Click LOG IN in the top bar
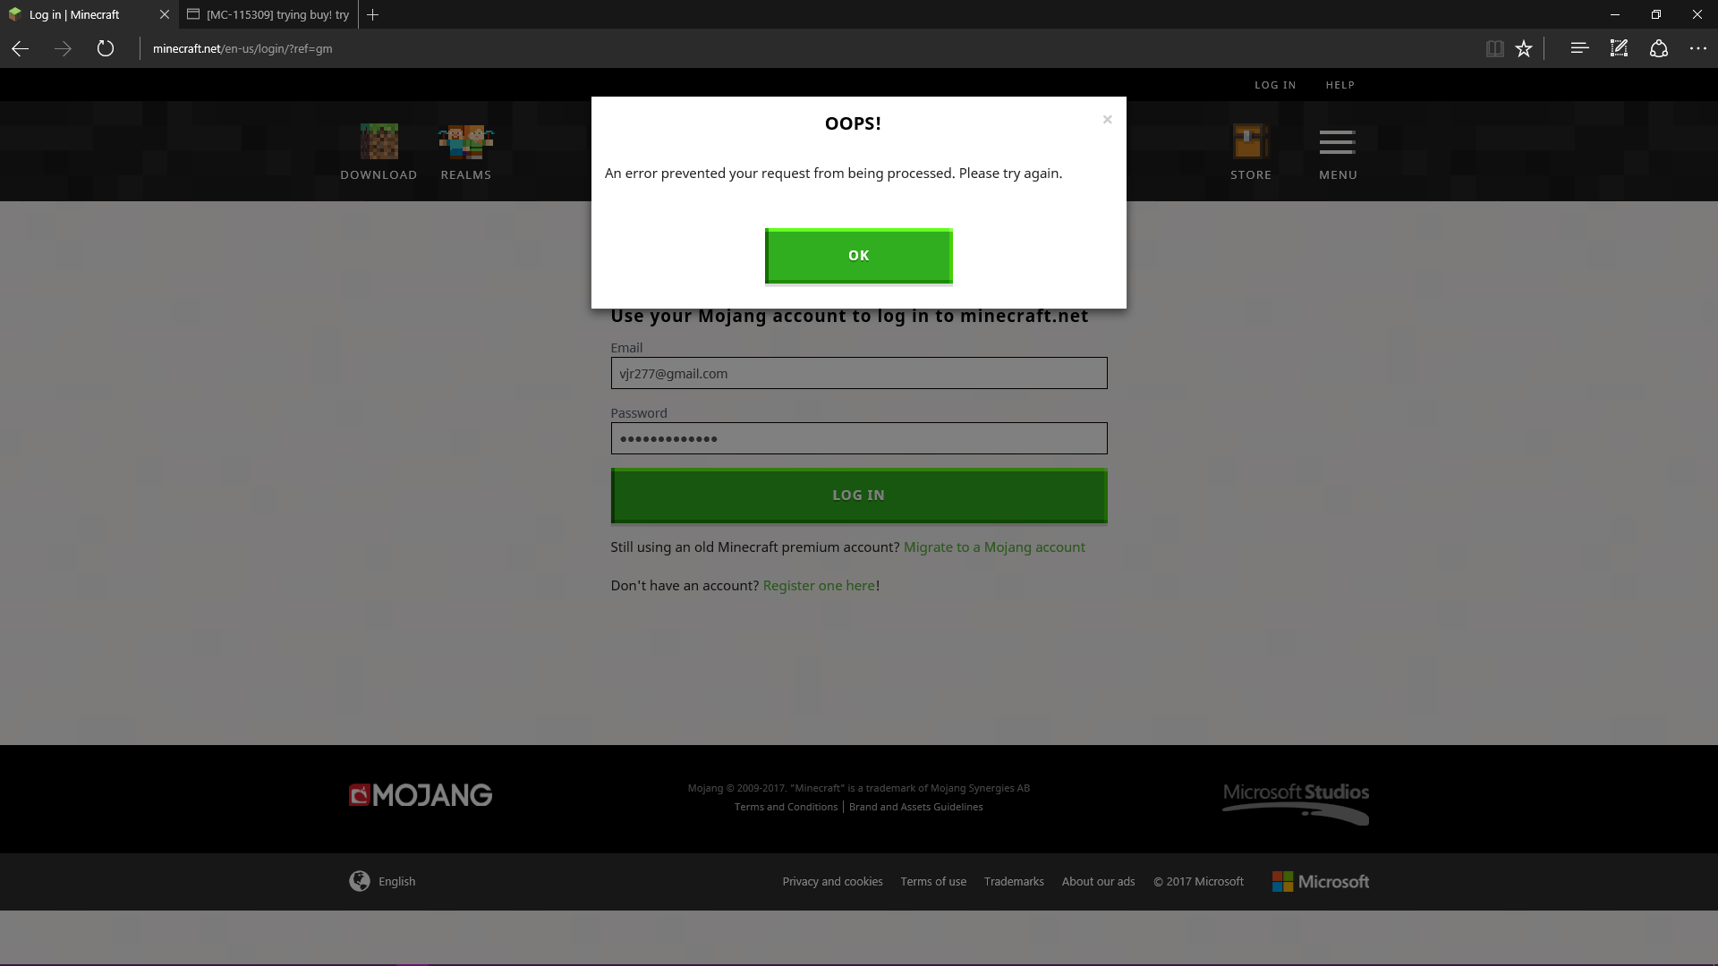The image size is (1718, 966). [x=1274, y=85]
